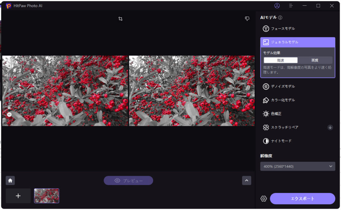Select the カラー化モデル option
This screenshot has height=210, width=341.
(283, 100)
